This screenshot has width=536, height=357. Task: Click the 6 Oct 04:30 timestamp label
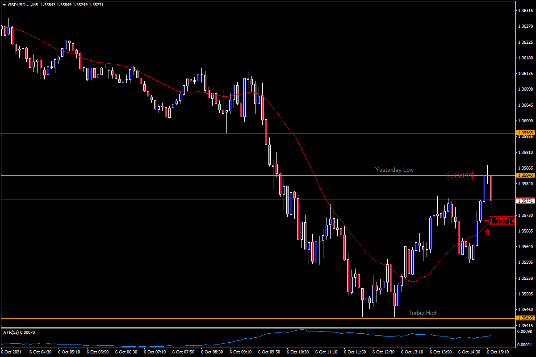40,351
